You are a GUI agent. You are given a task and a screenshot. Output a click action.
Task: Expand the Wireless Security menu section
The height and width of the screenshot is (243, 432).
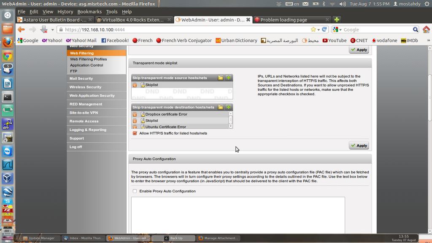click(97, 87)
